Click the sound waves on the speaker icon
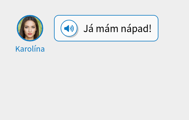 click(72, 28)
